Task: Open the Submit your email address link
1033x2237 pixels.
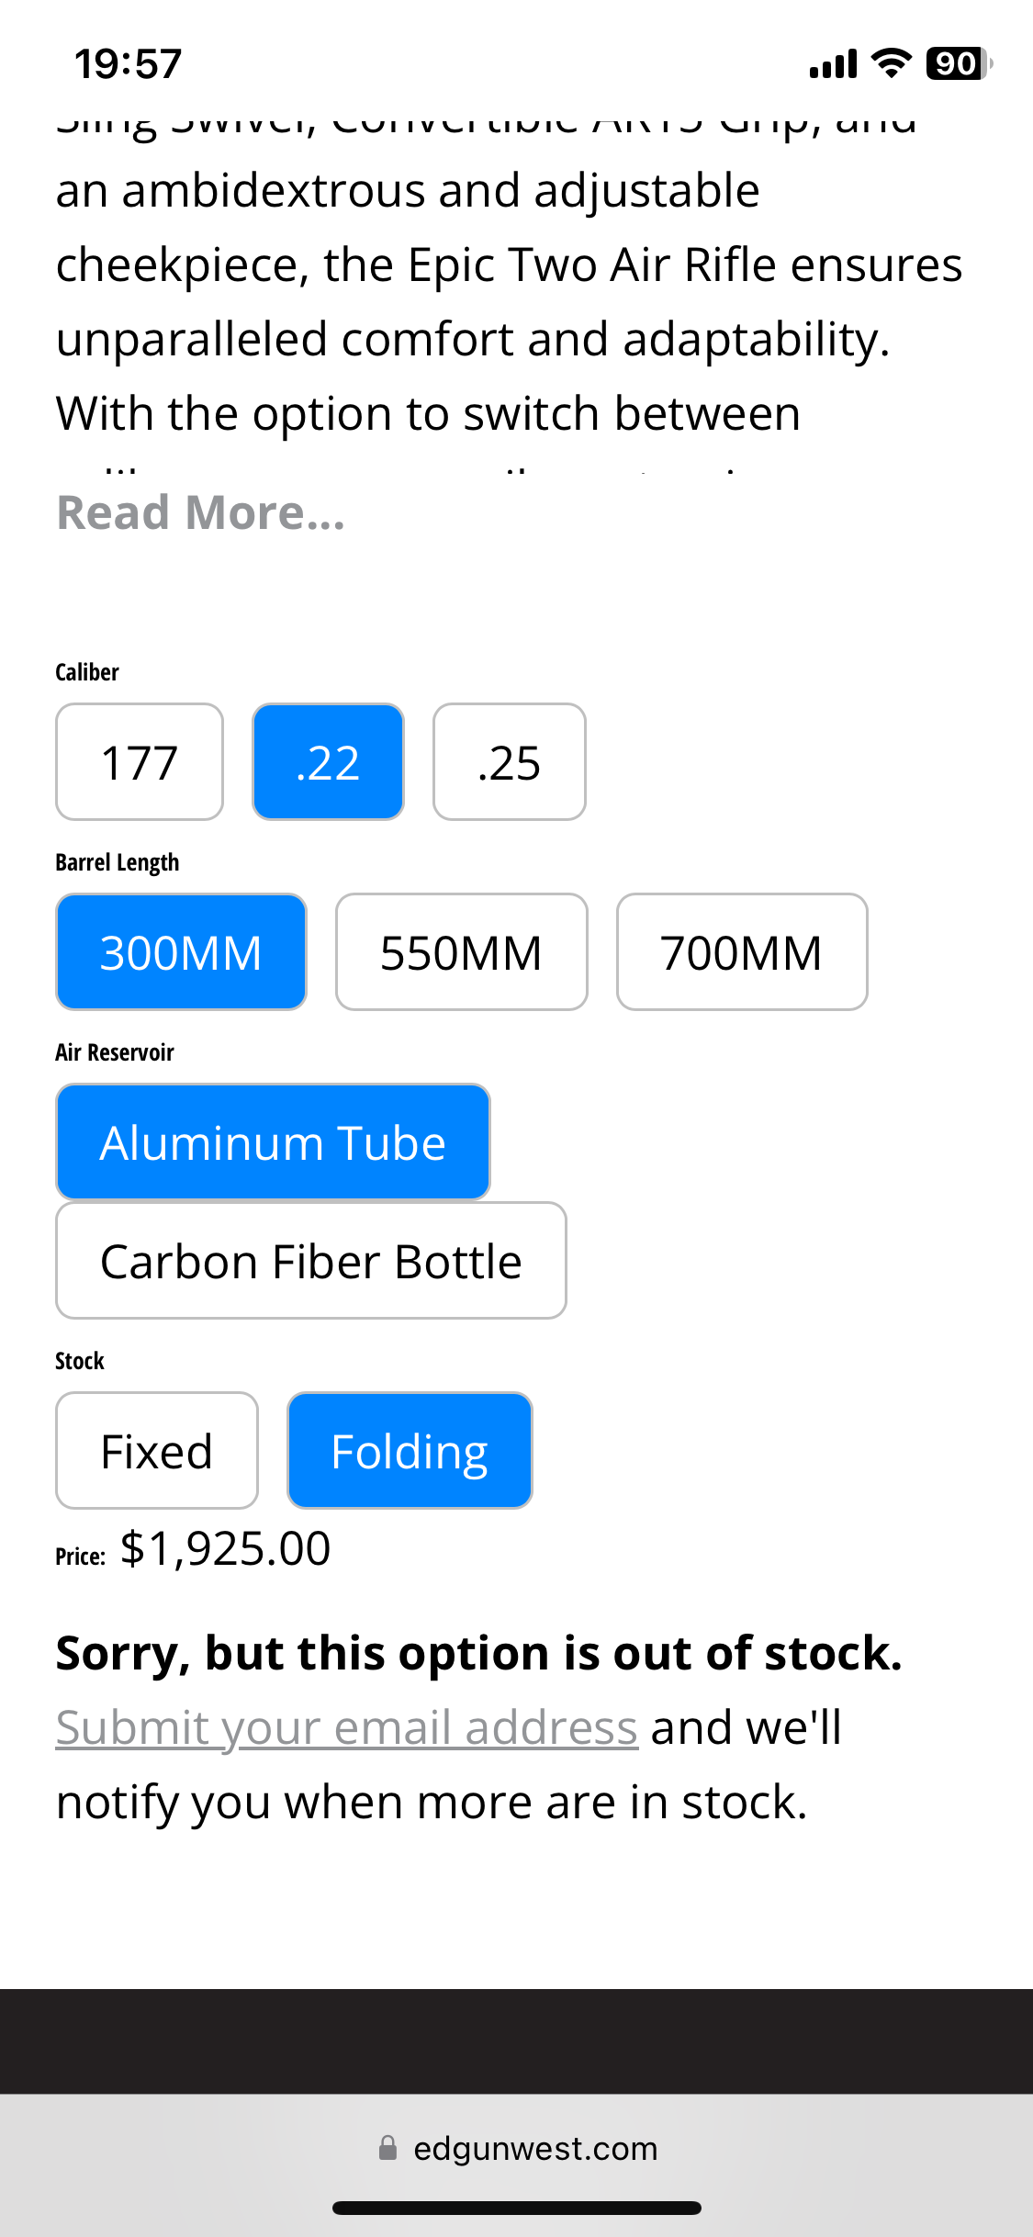Action: click(347, 1727)
